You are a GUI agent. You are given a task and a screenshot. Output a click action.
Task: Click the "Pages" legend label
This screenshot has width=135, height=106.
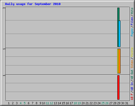coord(132,32)
